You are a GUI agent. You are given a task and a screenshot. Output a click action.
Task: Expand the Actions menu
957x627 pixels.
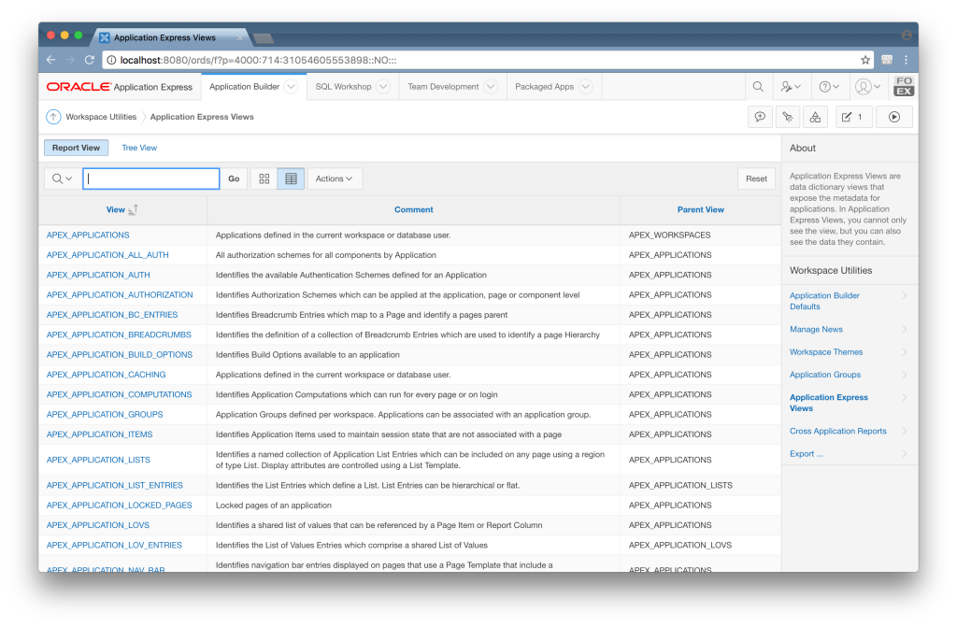point(334,178)
